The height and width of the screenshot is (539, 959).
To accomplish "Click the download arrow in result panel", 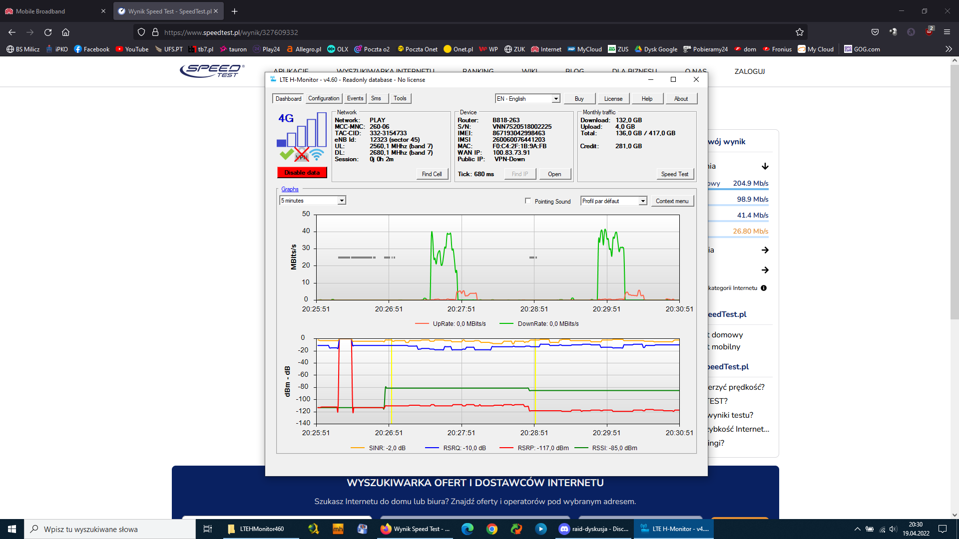I will pyautogui.click(x=765, y=166).
